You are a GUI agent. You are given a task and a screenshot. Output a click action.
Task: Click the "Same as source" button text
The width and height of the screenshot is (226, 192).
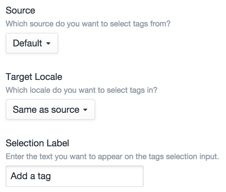pos(46,110)
